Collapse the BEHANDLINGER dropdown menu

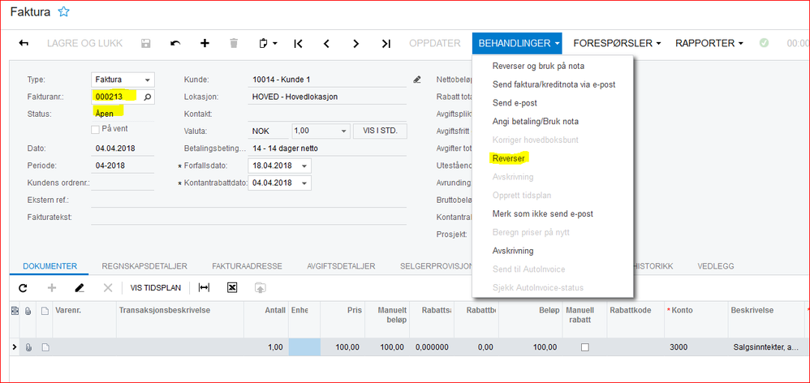click(x=516, y=43)
